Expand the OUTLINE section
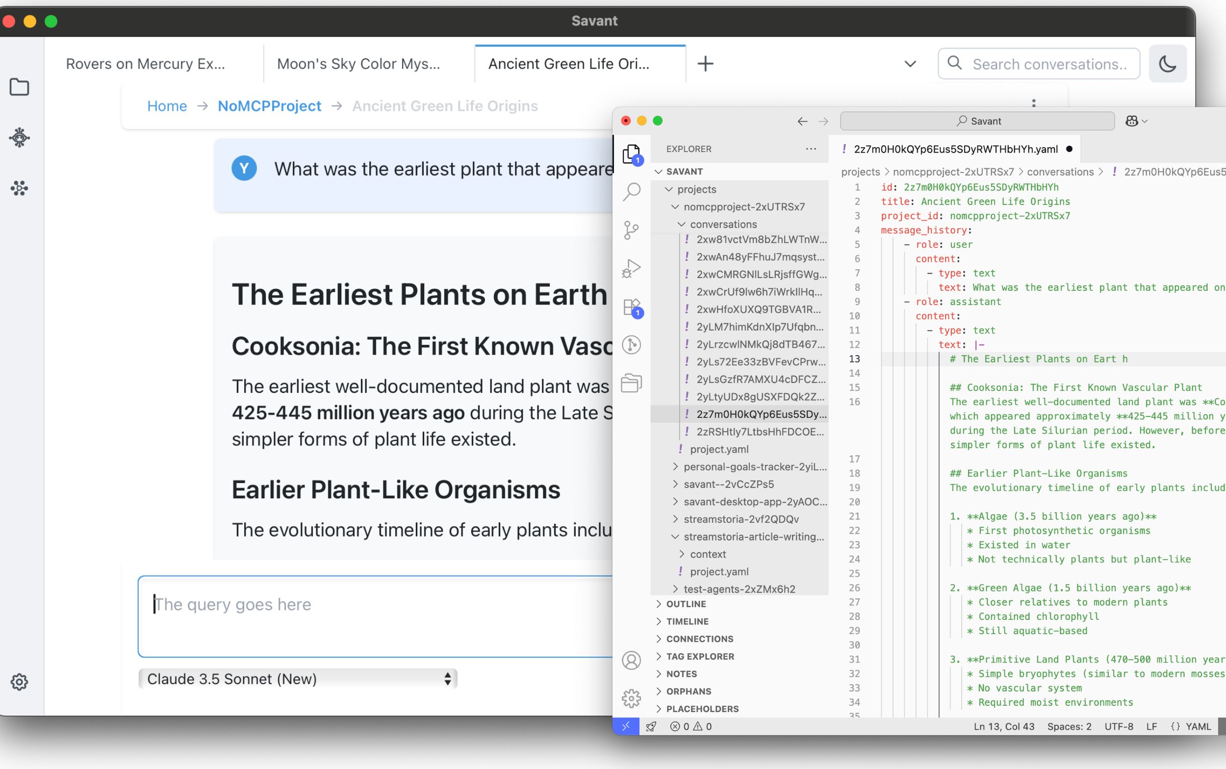 pos(686,604)
